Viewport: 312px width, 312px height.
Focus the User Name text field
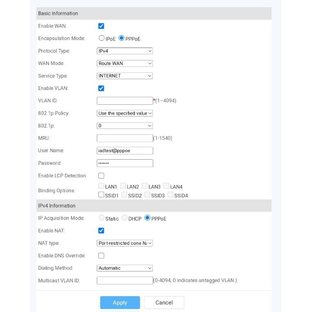124,151
